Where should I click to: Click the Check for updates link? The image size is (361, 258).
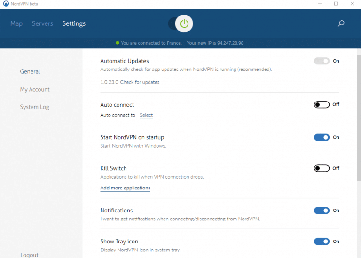point(140,82)
